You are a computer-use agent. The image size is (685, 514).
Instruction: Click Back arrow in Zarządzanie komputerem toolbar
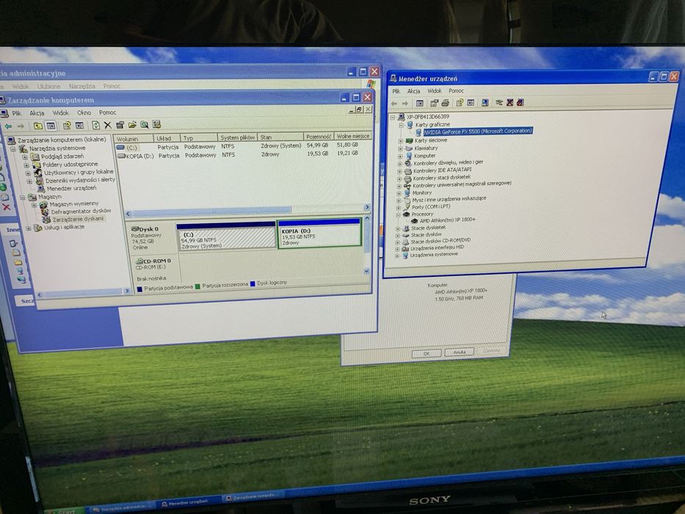(8, 126)
